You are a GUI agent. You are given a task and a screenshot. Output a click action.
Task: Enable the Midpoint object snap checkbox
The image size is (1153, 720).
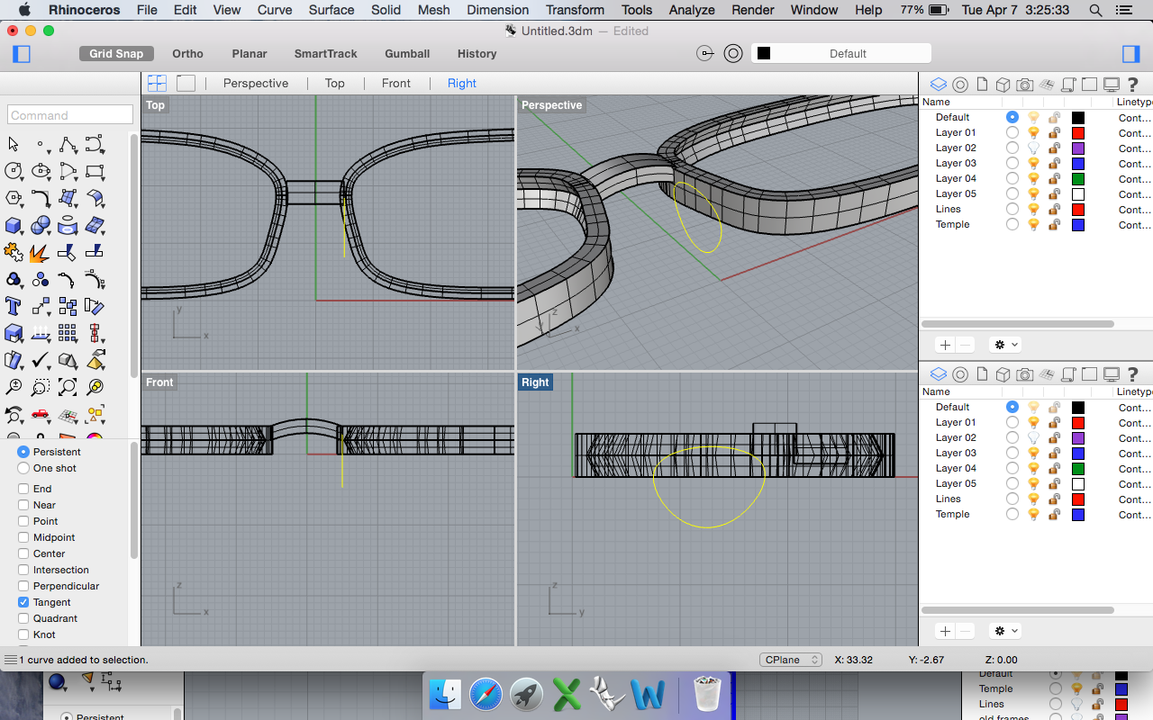click(23, 537)
